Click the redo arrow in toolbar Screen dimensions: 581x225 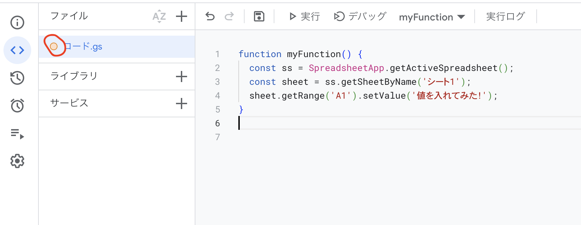coord(229,16)
